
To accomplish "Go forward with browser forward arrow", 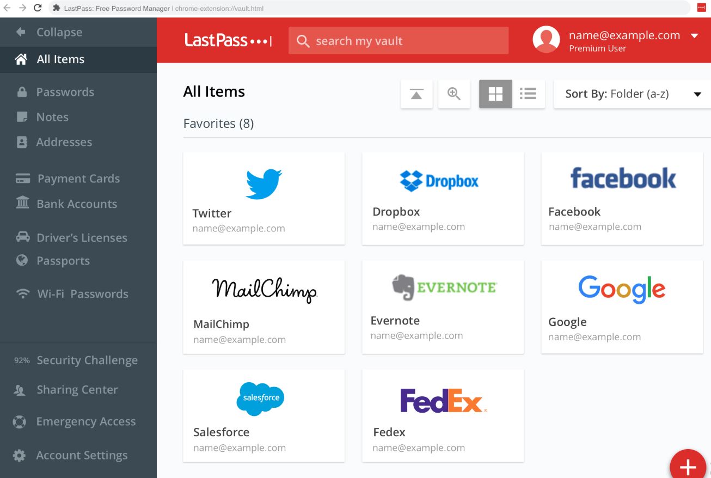I will (22, 8).
